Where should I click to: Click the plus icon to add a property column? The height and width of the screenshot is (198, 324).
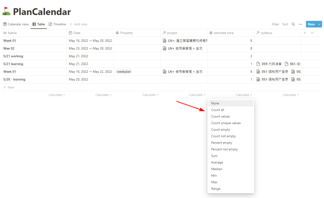click(x=305, y=33)
